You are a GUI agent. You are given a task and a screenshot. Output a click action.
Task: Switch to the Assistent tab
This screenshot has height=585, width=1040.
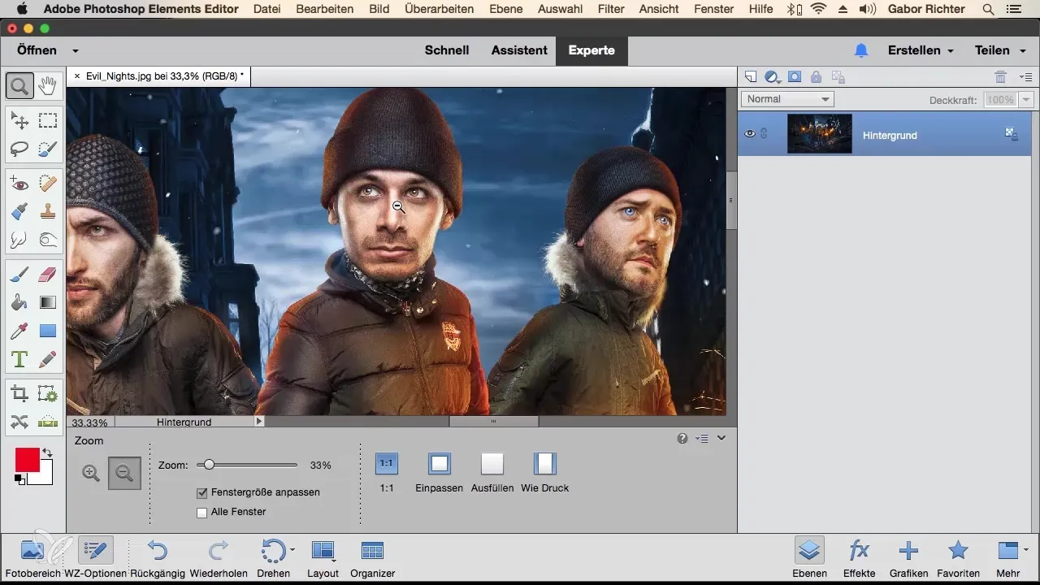pos(519,50)
